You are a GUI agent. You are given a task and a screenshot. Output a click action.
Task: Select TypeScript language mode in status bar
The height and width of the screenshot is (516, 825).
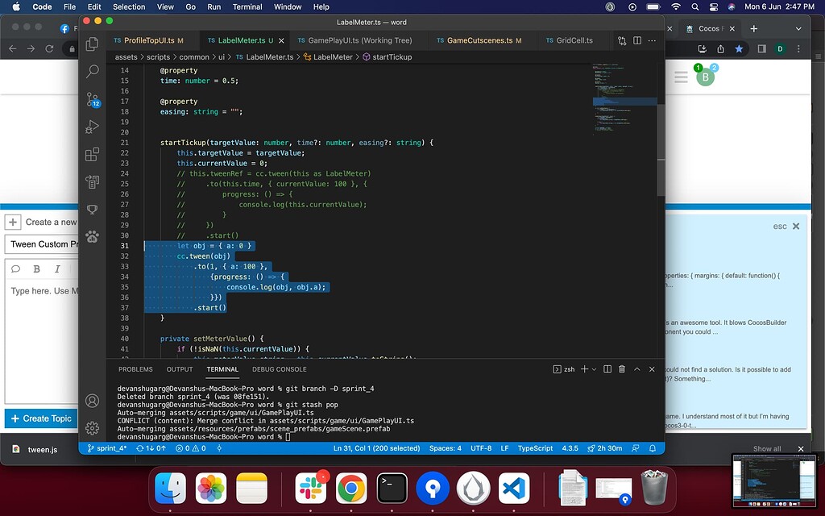click(535, 448)
